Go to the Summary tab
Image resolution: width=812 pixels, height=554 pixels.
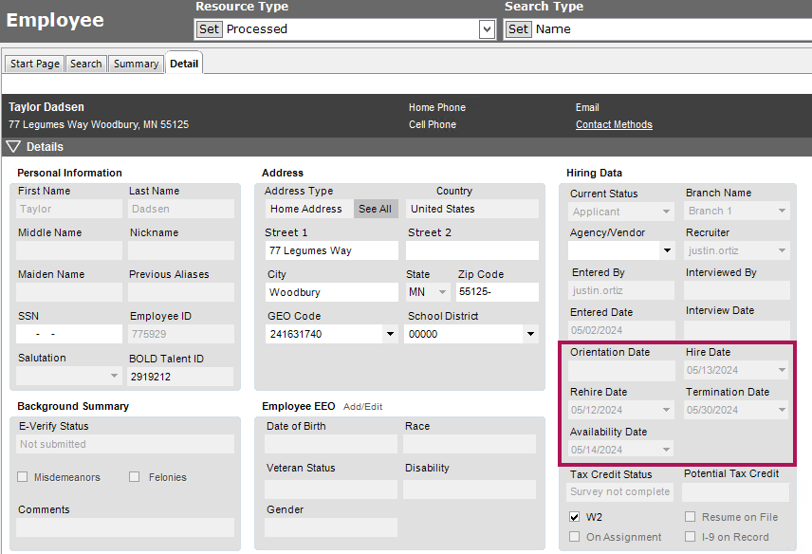[136, 64]
